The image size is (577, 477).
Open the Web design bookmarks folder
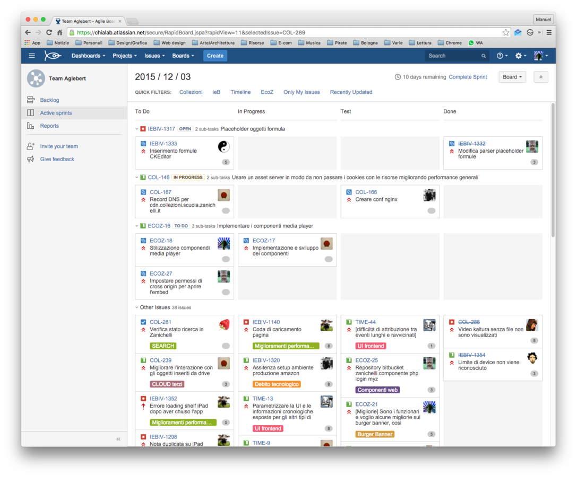[170, 42]
